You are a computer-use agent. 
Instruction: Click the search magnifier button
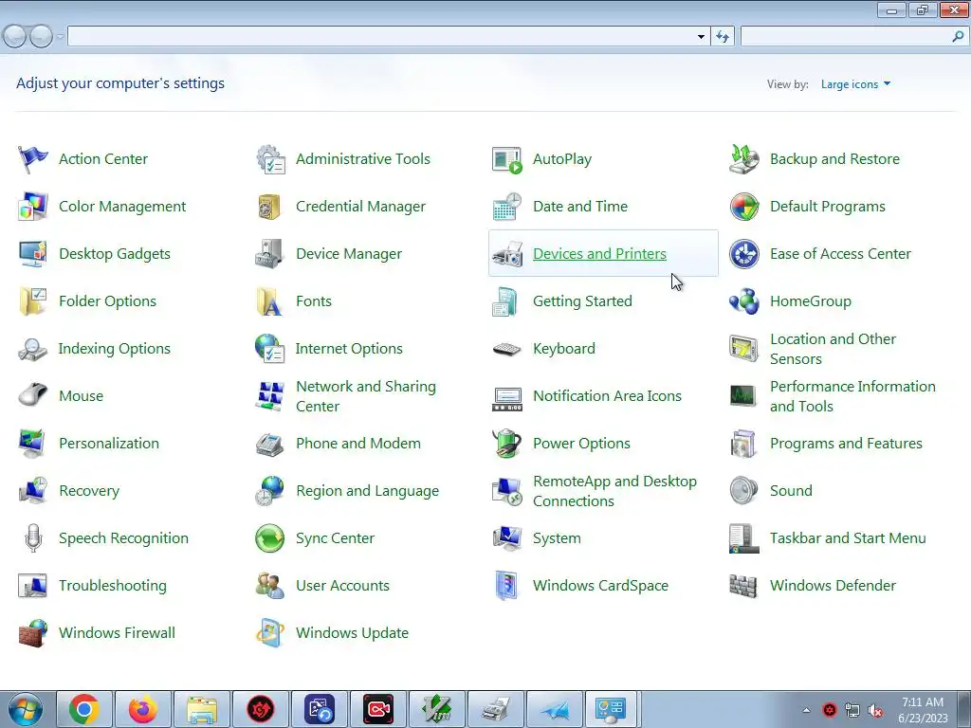958,37
